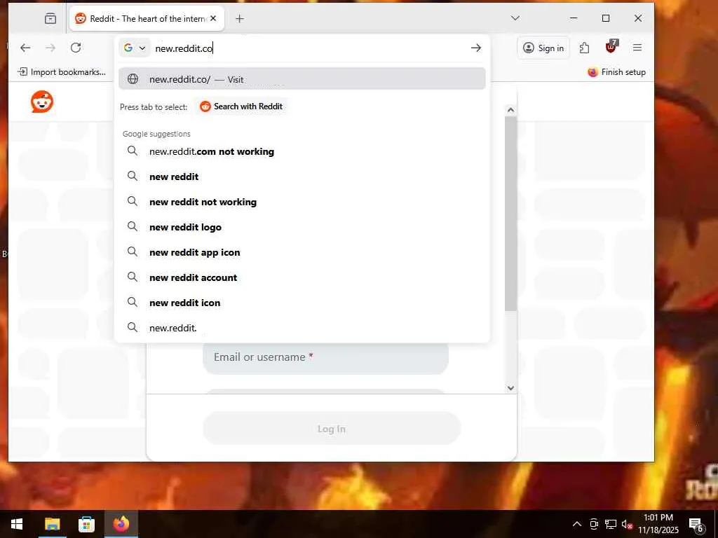This screenshot has width=718, height=538.
Task: Open a new tab with plus button
Action: [240, 18]
